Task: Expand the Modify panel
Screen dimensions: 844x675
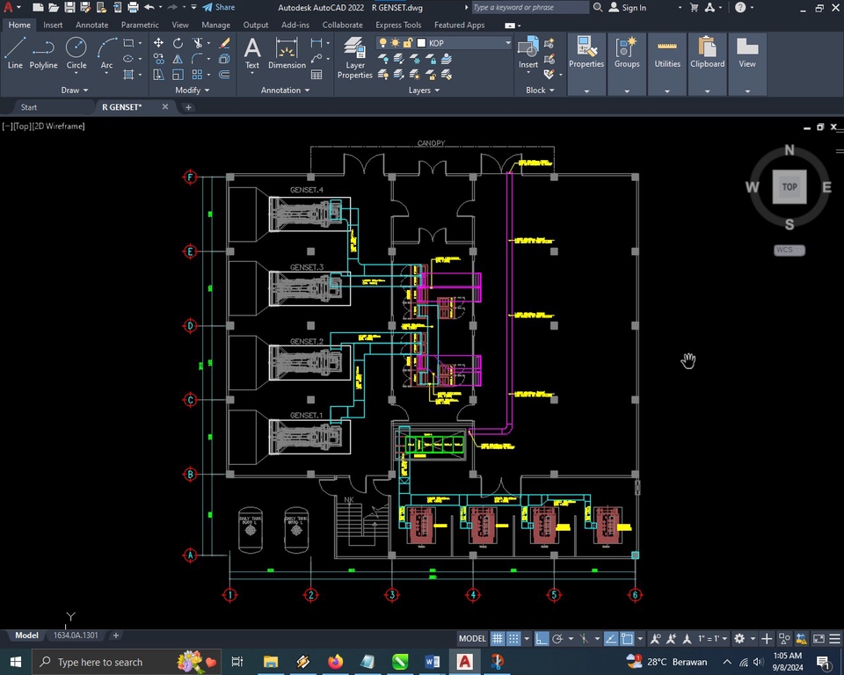Action: [x=193, y=90]
